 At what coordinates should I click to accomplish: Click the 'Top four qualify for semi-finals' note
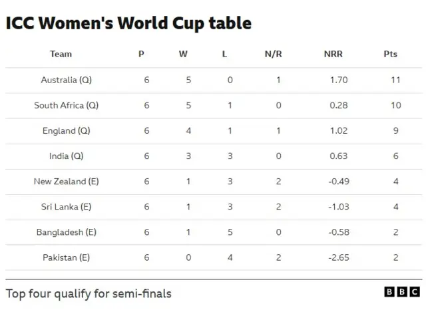(89, 293)
